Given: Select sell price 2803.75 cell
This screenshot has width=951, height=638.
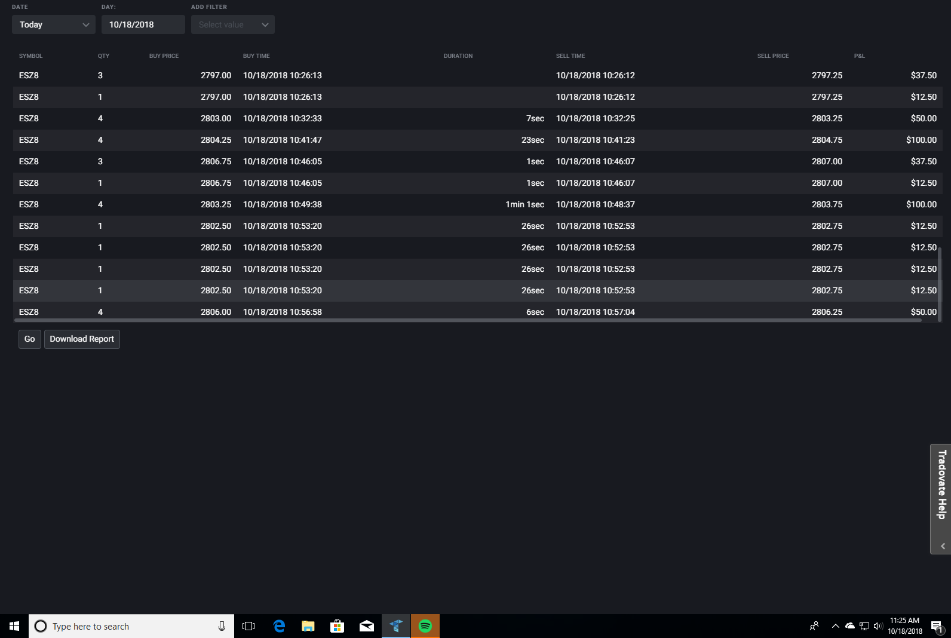Looking at the screenshot, I should click(x=827, y=204).
